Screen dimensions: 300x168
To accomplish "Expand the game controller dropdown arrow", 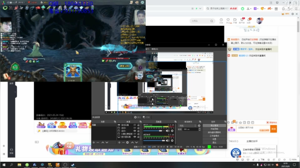I will click(272, 9).
